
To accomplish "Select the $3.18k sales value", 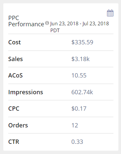I will click(x=80, y=59).
